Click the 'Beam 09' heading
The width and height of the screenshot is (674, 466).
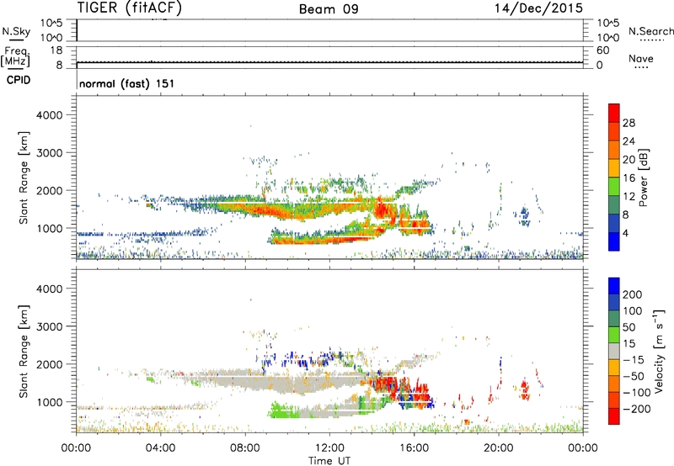329,9
